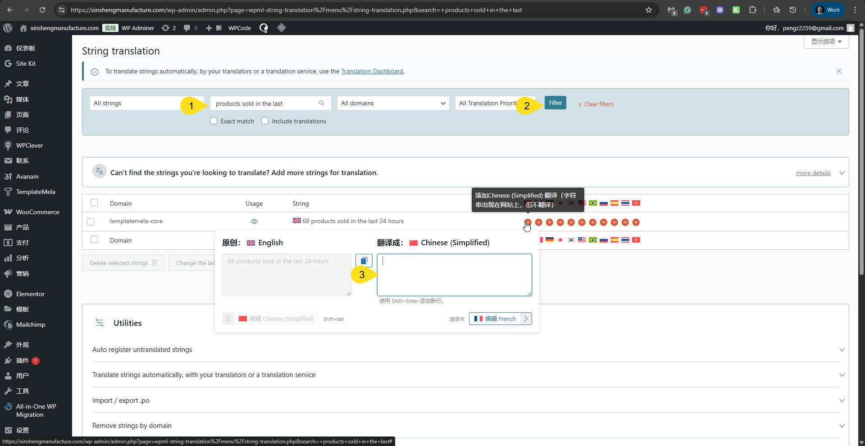This screenshot has width=865, height=446.
Task: Click the eye icon in templatemela-core row
Action: click(254, 221)
